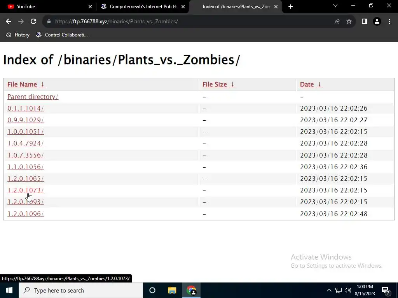The width and height of the screenshot is (398, 298).
Task: Open Cortana circle icon on taskbar
Action: click(152, 290)
